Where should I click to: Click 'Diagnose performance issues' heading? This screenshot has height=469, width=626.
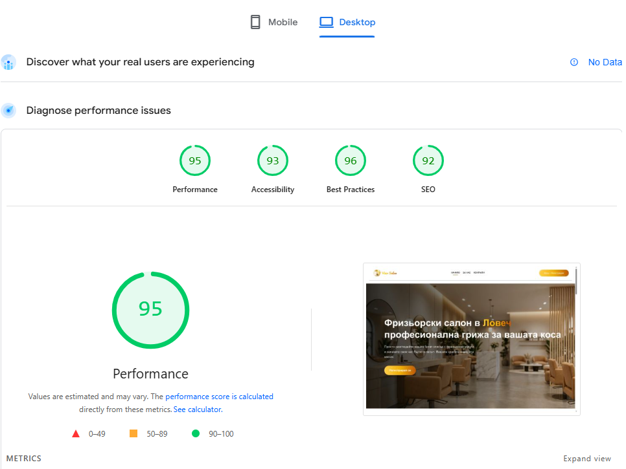coord(99,111)
